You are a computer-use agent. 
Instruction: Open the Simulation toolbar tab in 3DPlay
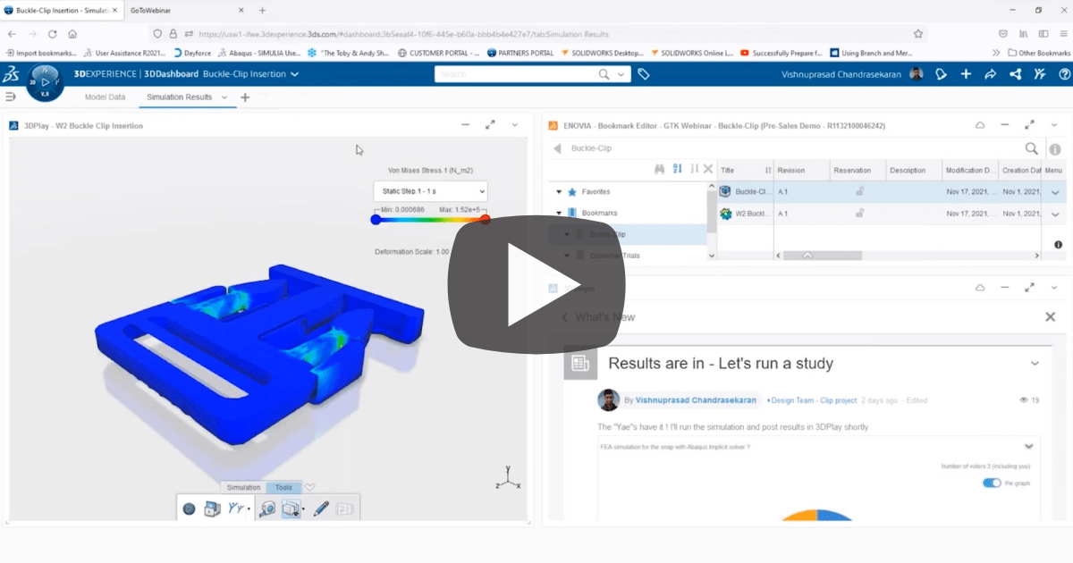tap(243, 487)
